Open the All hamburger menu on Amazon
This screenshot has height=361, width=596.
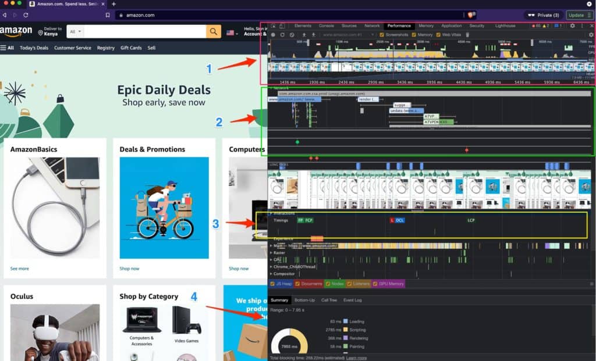pyautogui.click(x=7, y=48)
